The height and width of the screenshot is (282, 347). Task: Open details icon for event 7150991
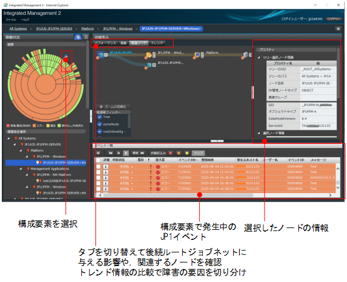click(x=106, y=183)
